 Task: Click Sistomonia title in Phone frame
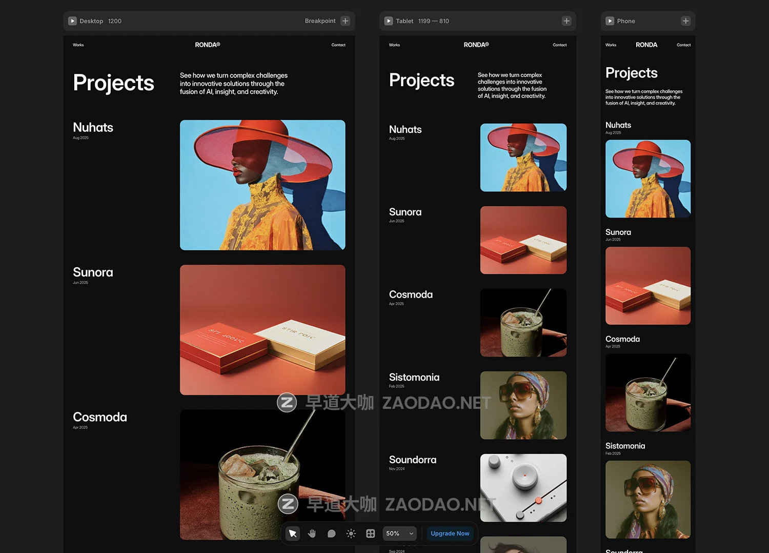(x=625, y=446)
